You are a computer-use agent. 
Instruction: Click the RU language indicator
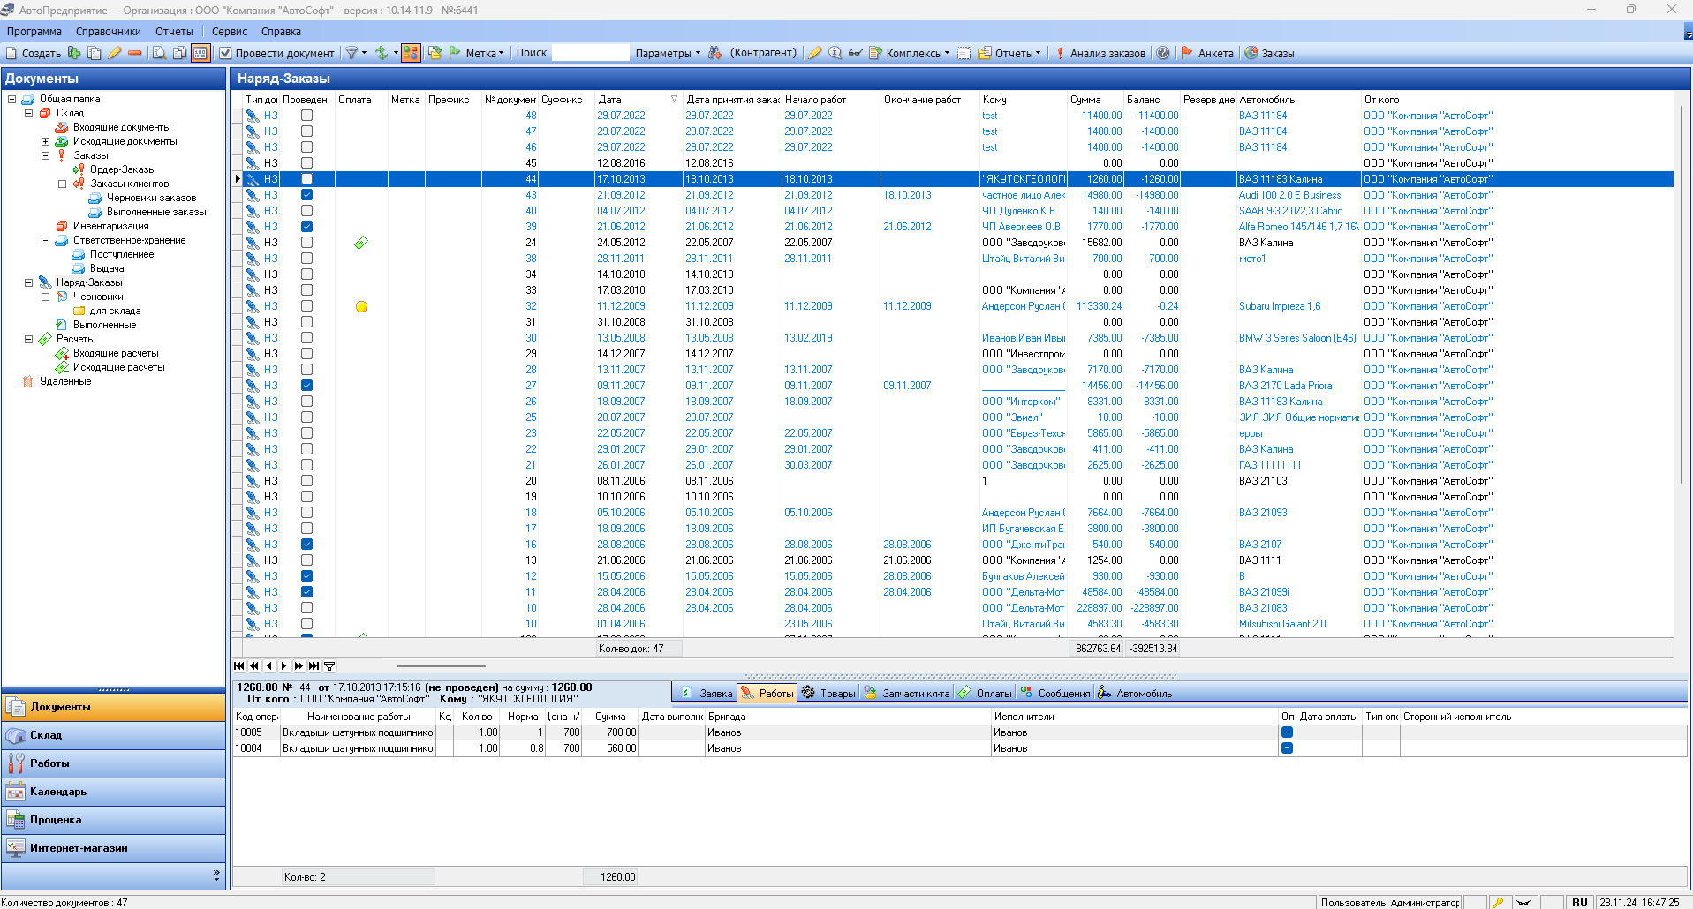[x=1580, y=902]
